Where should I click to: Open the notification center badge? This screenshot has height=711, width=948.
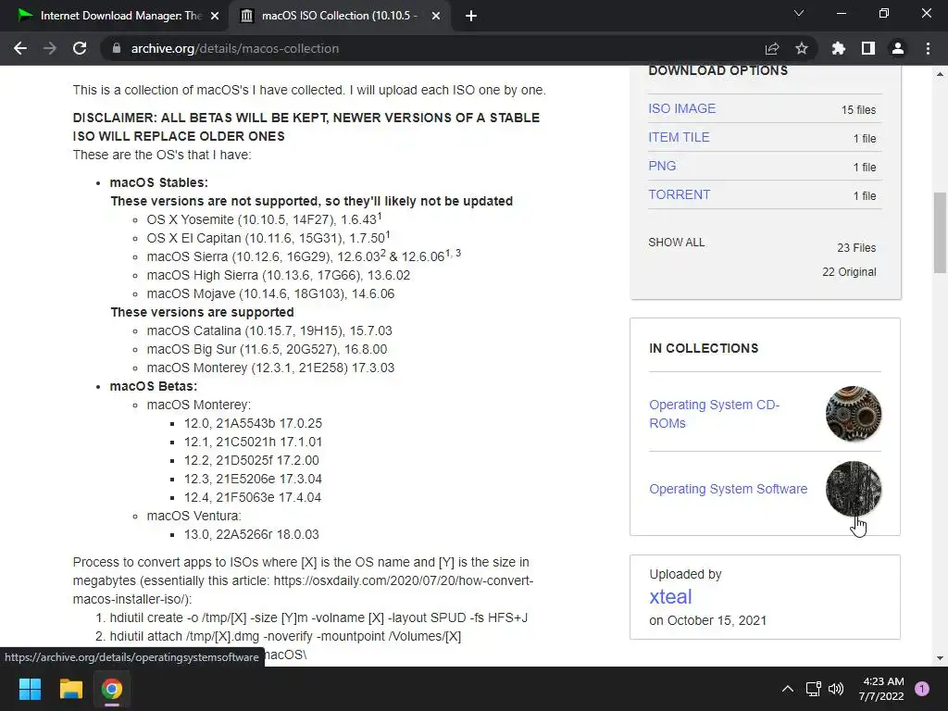click(922, 689)
